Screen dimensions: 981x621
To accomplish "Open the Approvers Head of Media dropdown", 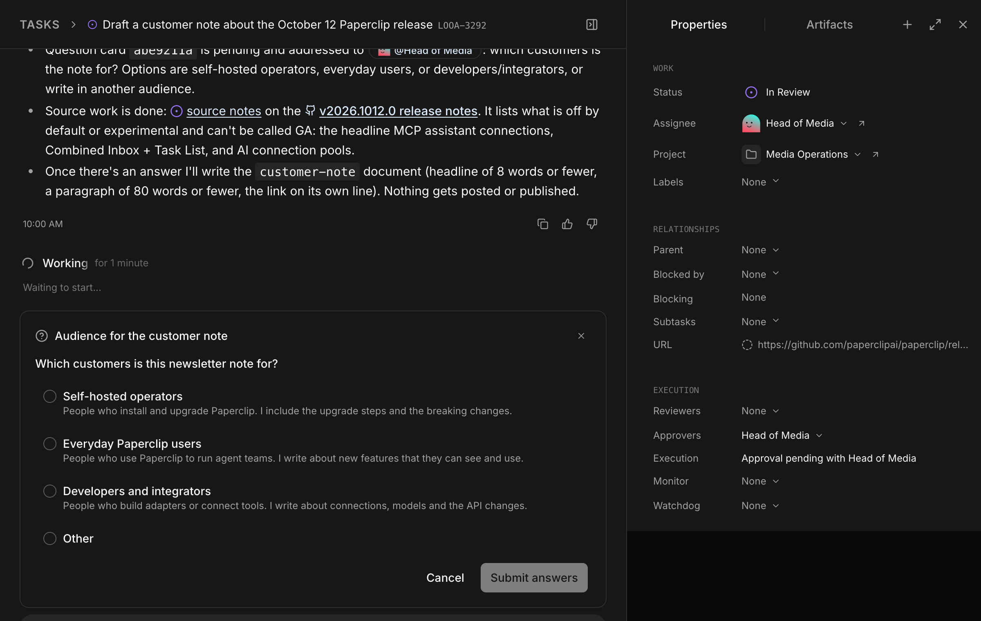I will point(782,436).
